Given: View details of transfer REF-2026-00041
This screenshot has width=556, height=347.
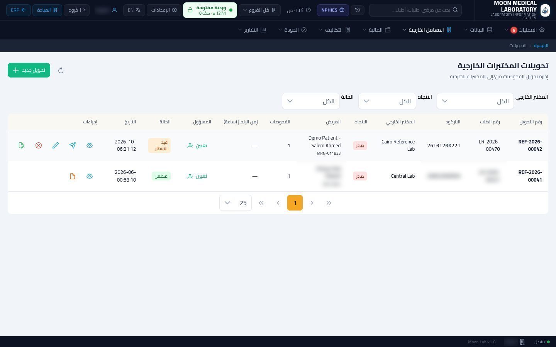Looking at the screenshot, I should [x=90, y=176].
